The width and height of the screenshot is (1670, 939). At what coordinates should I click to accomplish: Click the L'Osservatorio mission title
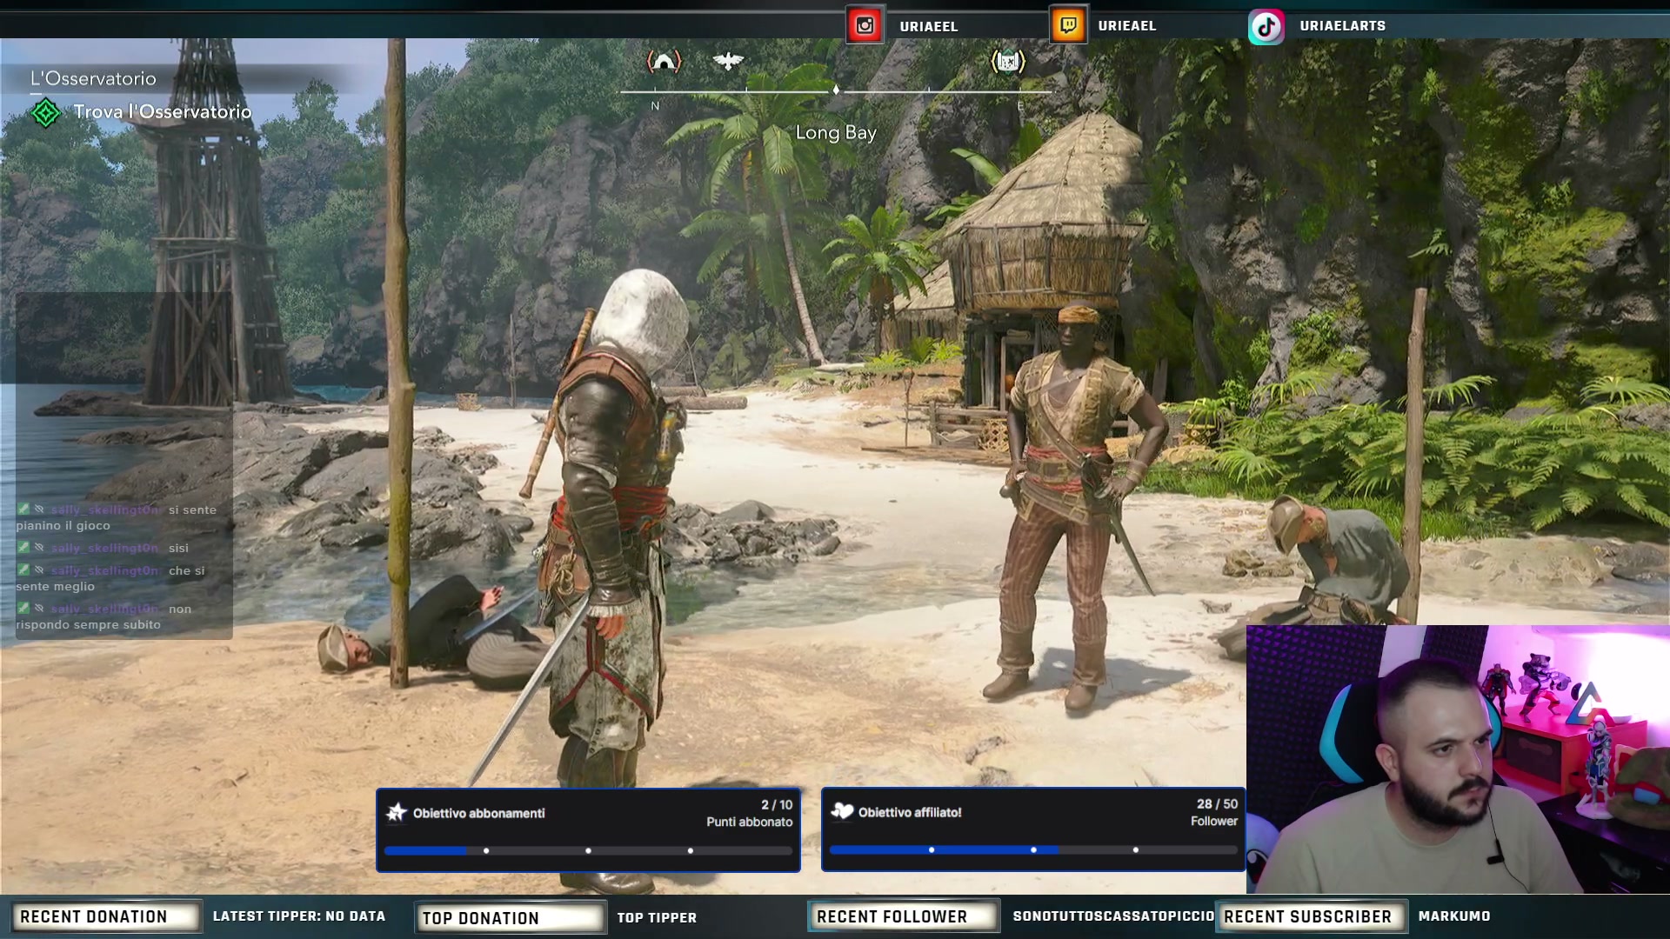tap(93, 78)
